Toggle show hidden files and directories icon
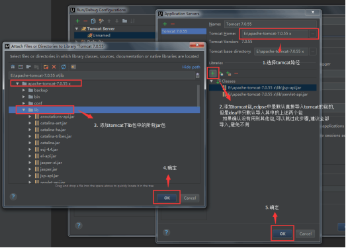 coord(73,67)
